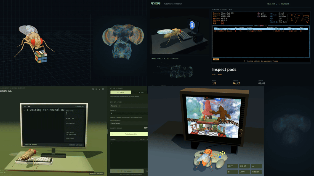The image size is (314, 176).
Task: Click the Delete shortcut in k9s header
Action: click(x=281, y=15)
